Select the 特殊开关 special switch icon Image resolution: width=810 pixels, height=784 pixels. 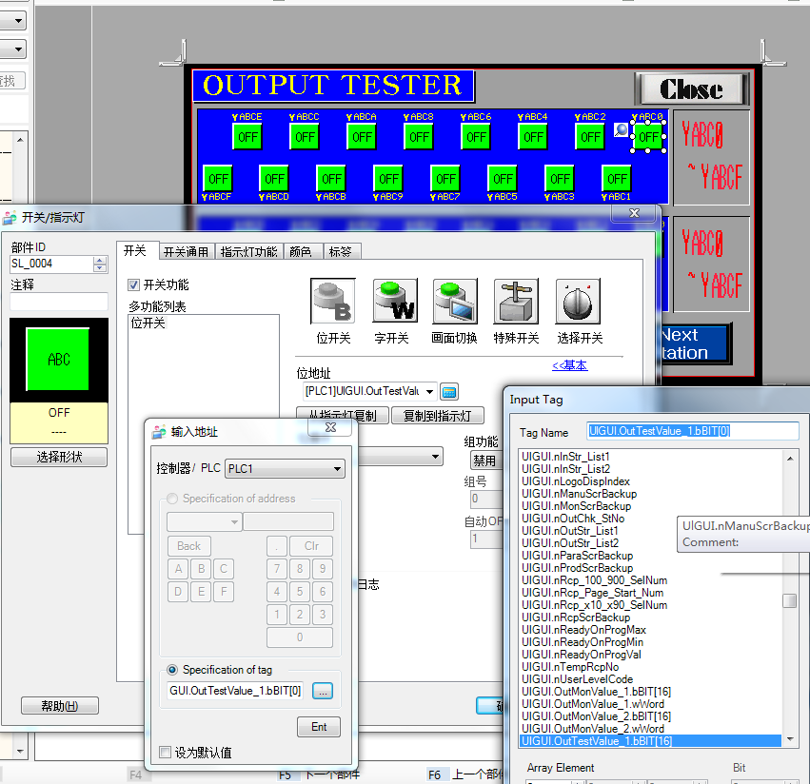click(516, 302)
